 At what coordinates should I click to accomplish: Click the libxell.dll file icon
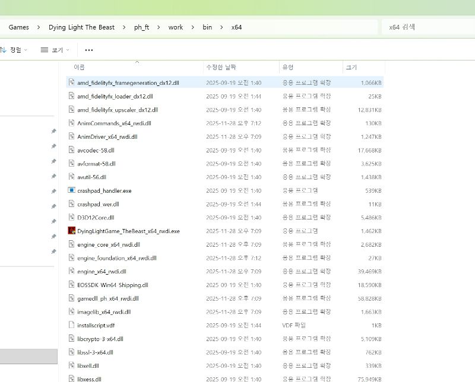coord(71,365)
